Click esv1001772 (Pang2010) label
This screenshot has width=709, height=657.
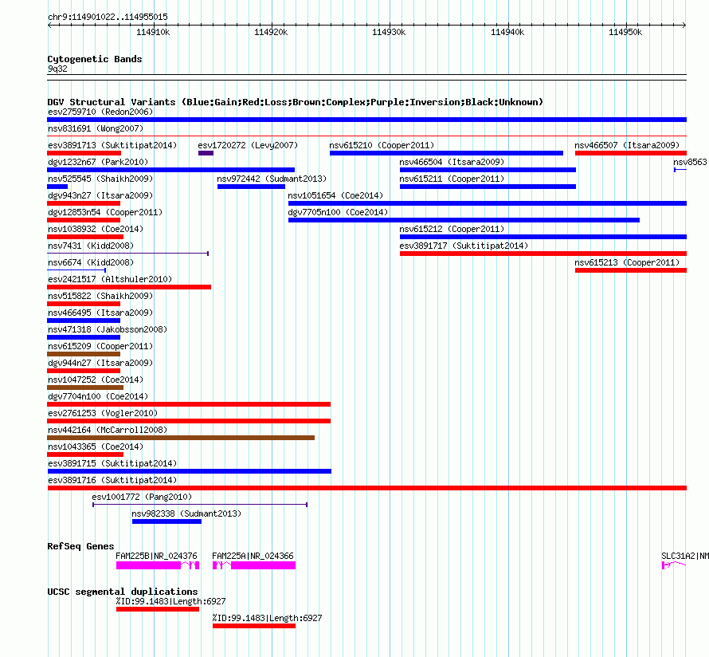click(x=142, y=497)
